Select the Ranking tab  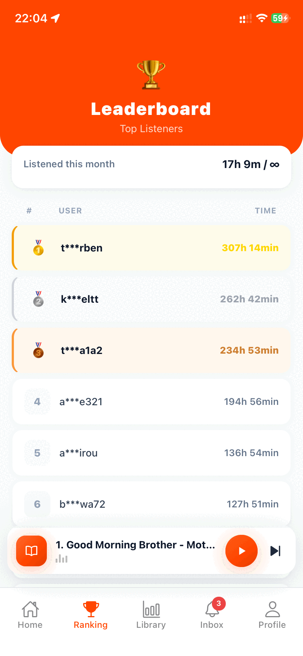coord(91,615)
